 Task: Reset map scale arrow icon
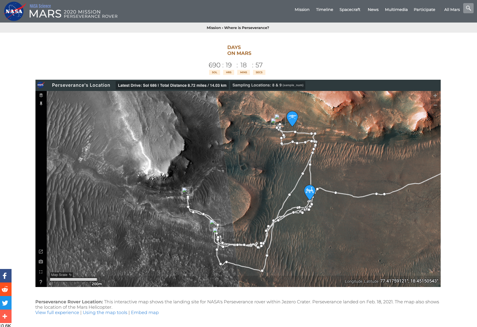coord(70,275)
